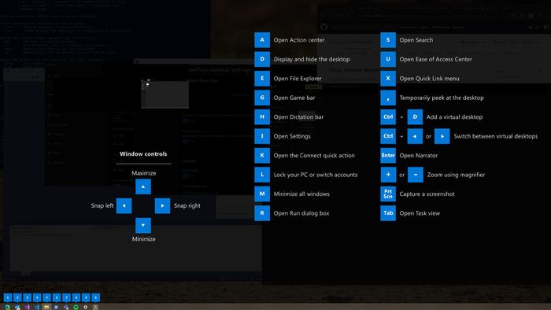Click the Open Action center label
Image resolution: width=551 pixels, height=310 pixels.
(299, 40)
